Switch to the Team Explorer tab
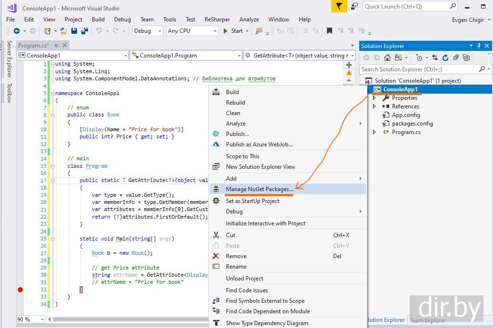The image size is (493, 328). 428,320
